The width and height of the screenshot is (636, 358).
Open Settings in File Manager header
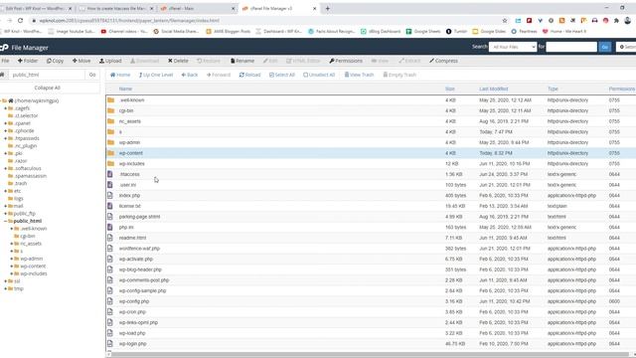click(626, 47)
